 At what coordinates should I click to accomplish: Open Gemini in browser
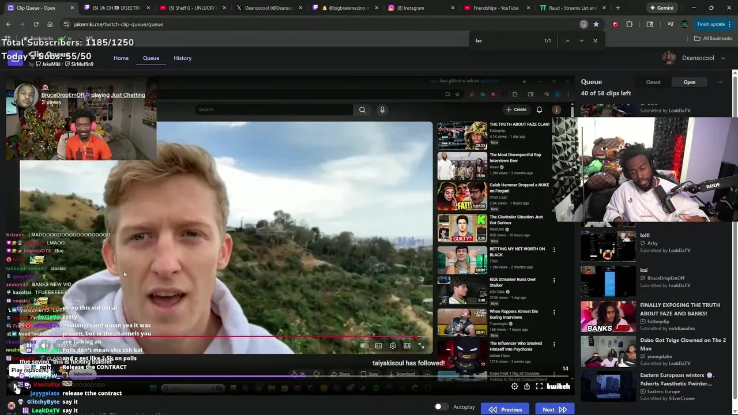661,8
